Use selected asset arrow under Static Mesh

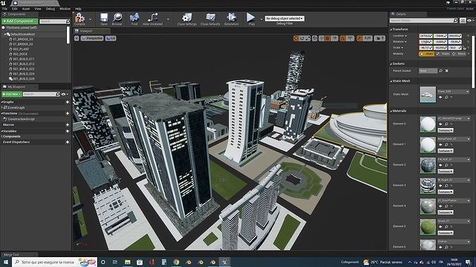coord(441,97)
